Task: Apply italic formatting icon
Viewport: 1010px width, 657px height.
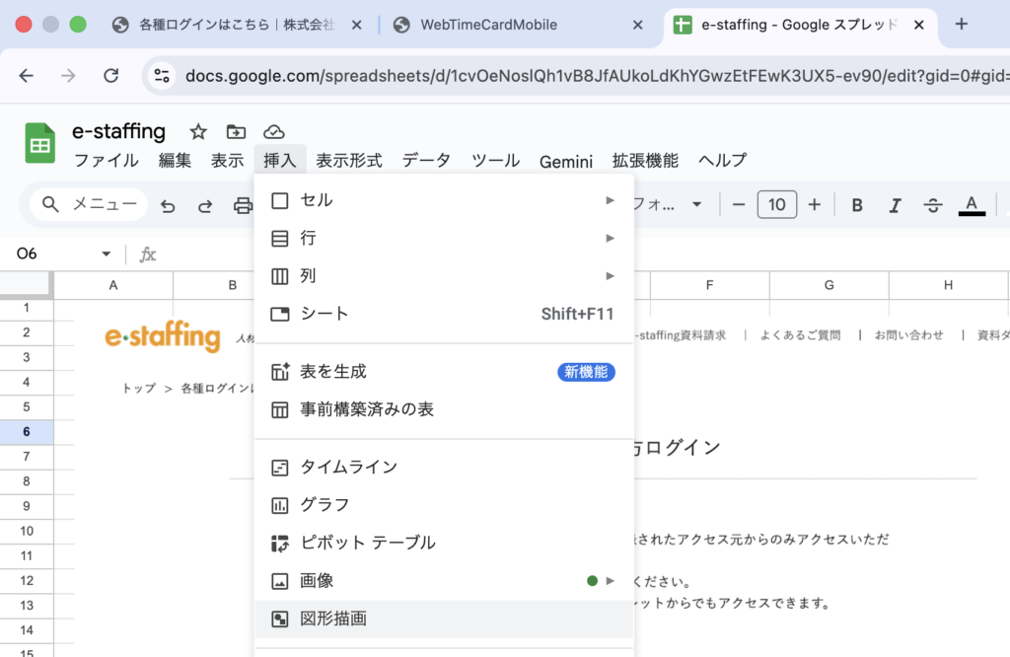Action: (x=895, y=205)
